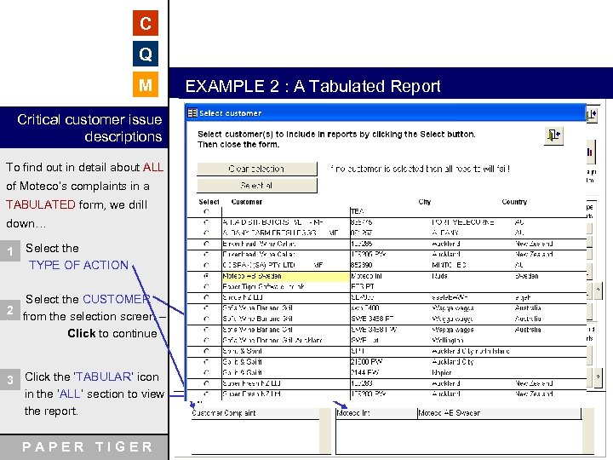Click the Select column header
The width and height of the screenshot is (613, 460).
point(209,202)
